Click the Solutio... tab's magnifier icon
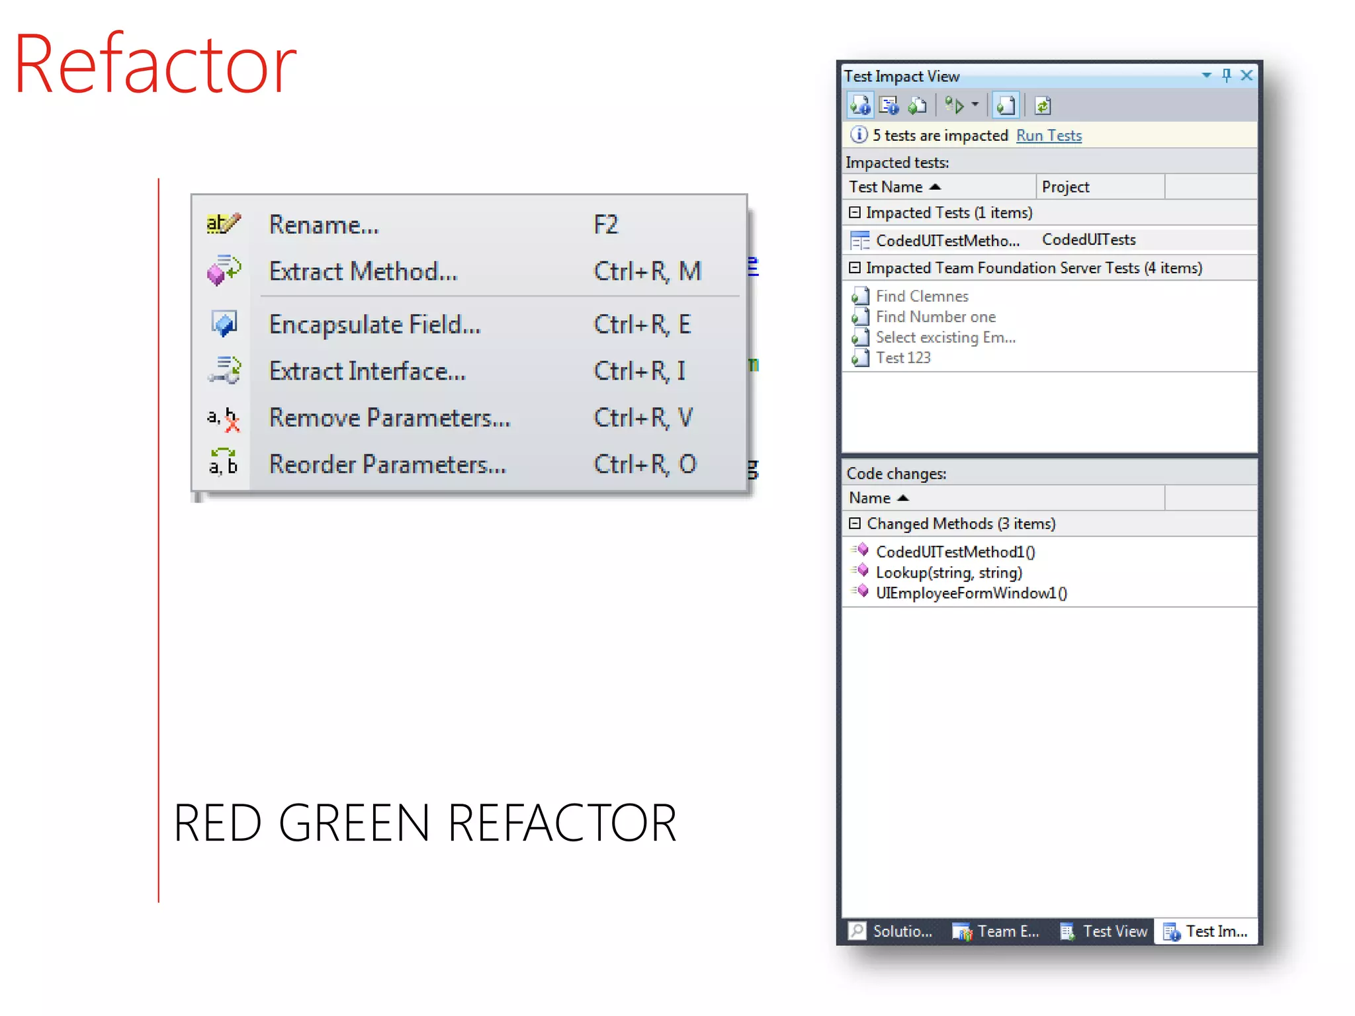 (857, 931)
